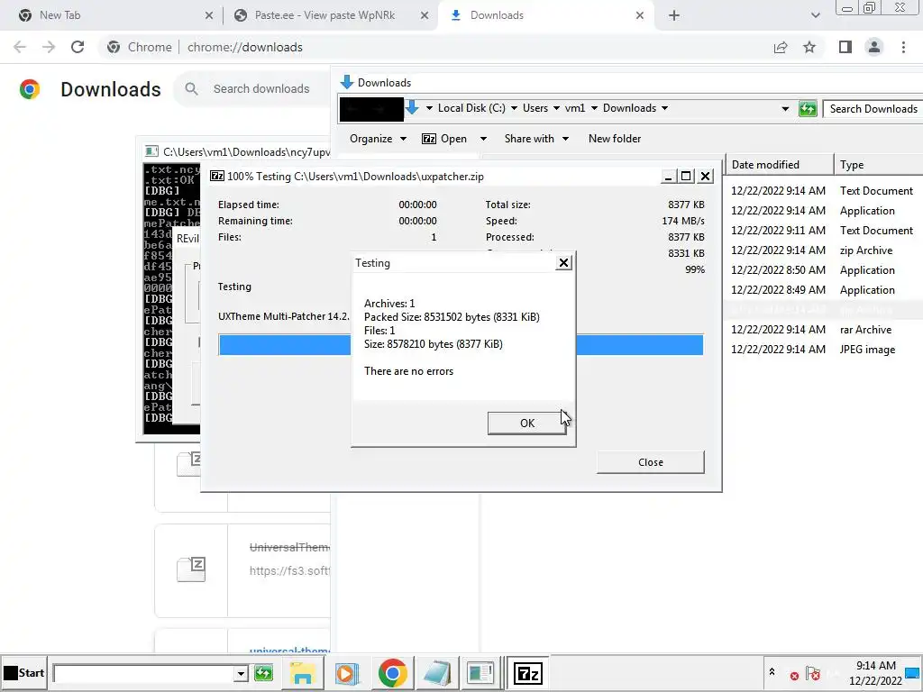The image size is (923, 692).
Task: Open Chrome side panel icon
Action: pyautogui.click(x=845, y=47)
